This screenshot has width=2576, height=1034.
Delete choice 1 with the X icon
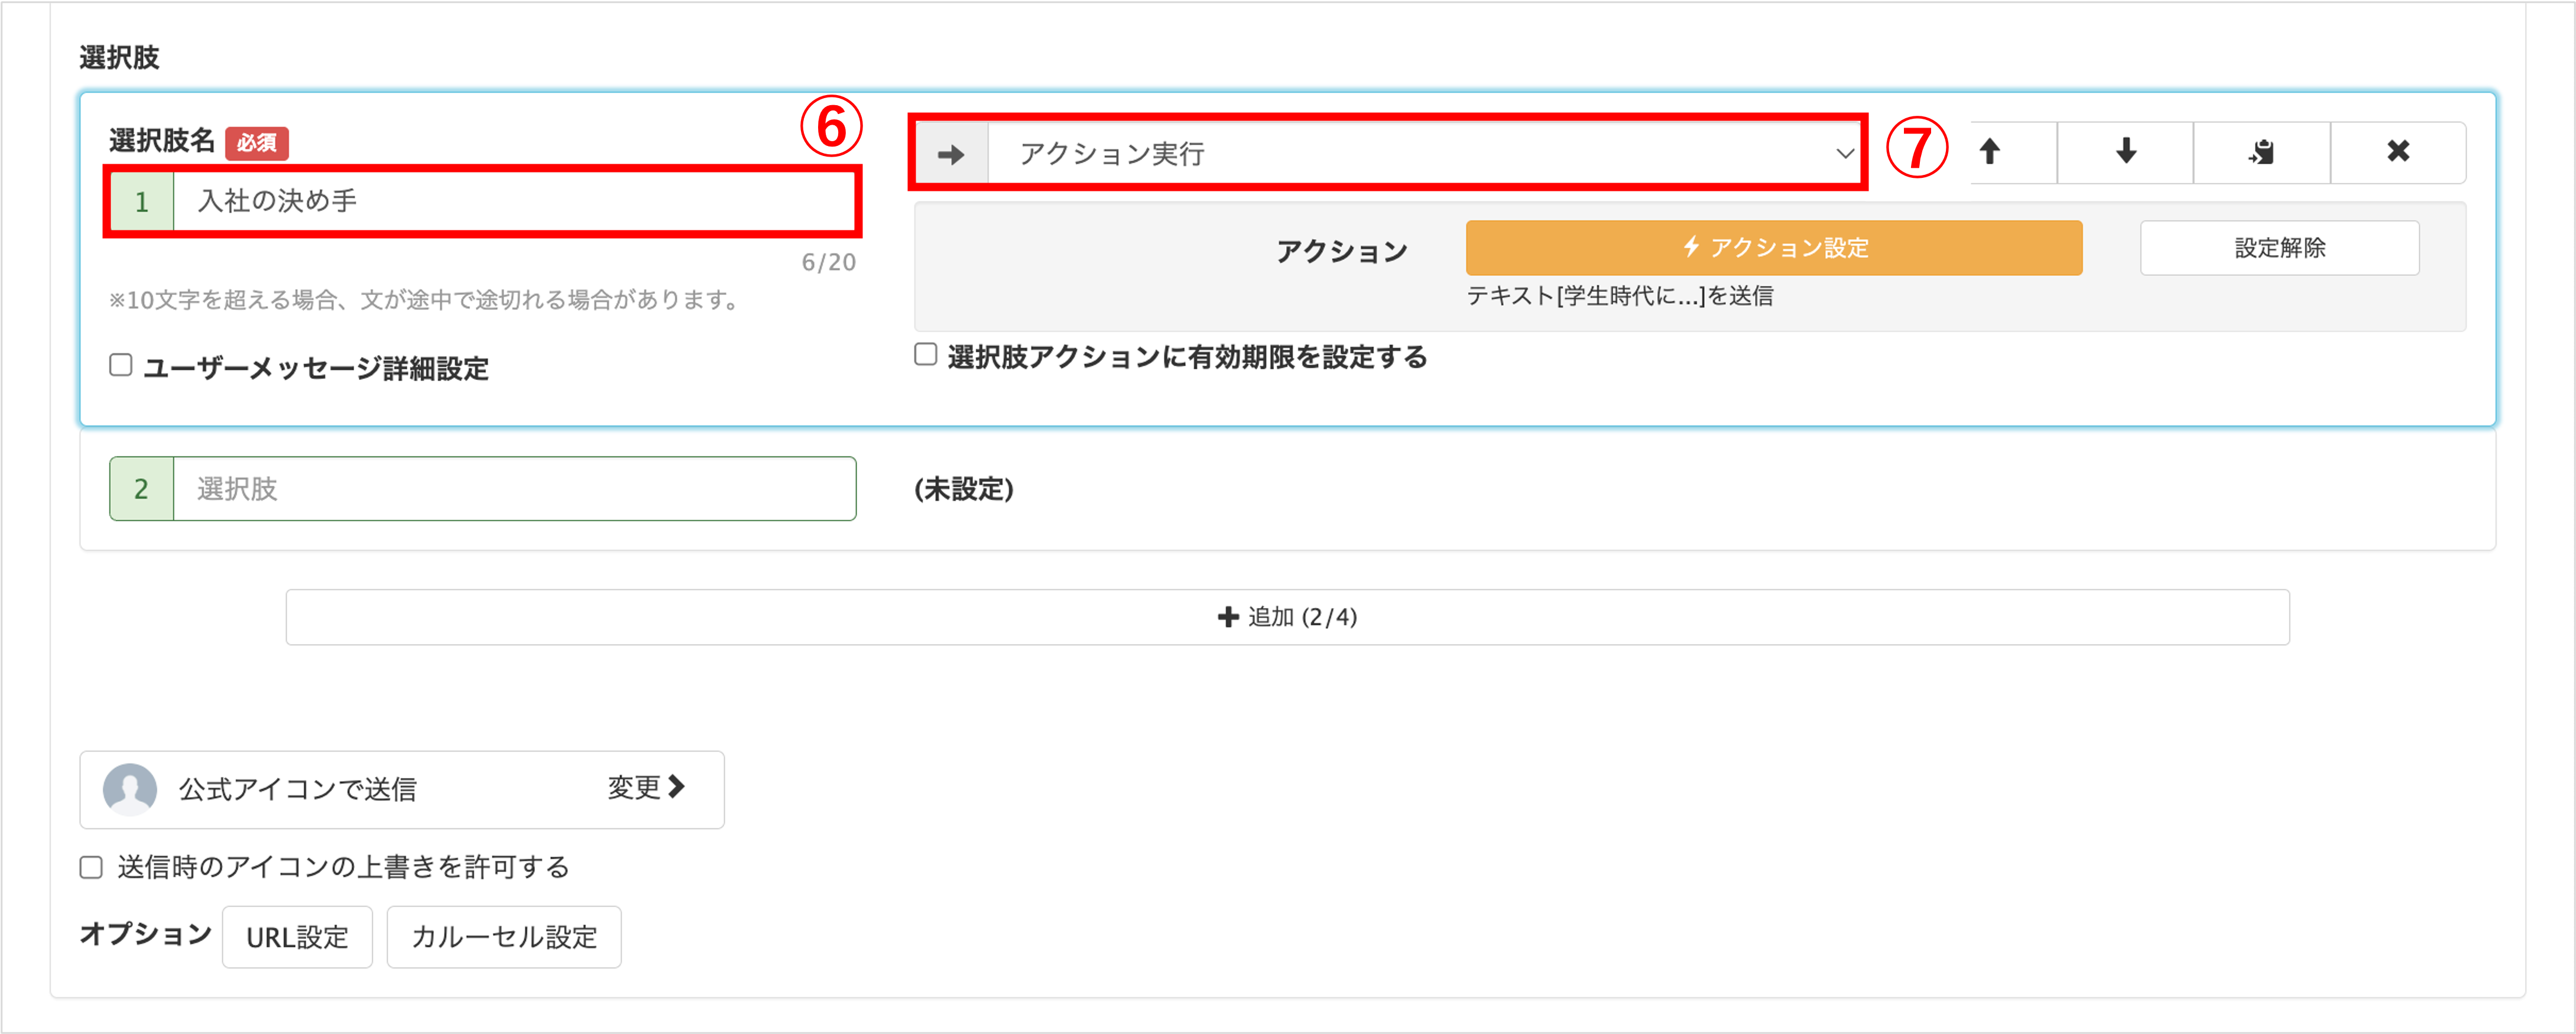pyautogui.click(x=2398, y=152)
